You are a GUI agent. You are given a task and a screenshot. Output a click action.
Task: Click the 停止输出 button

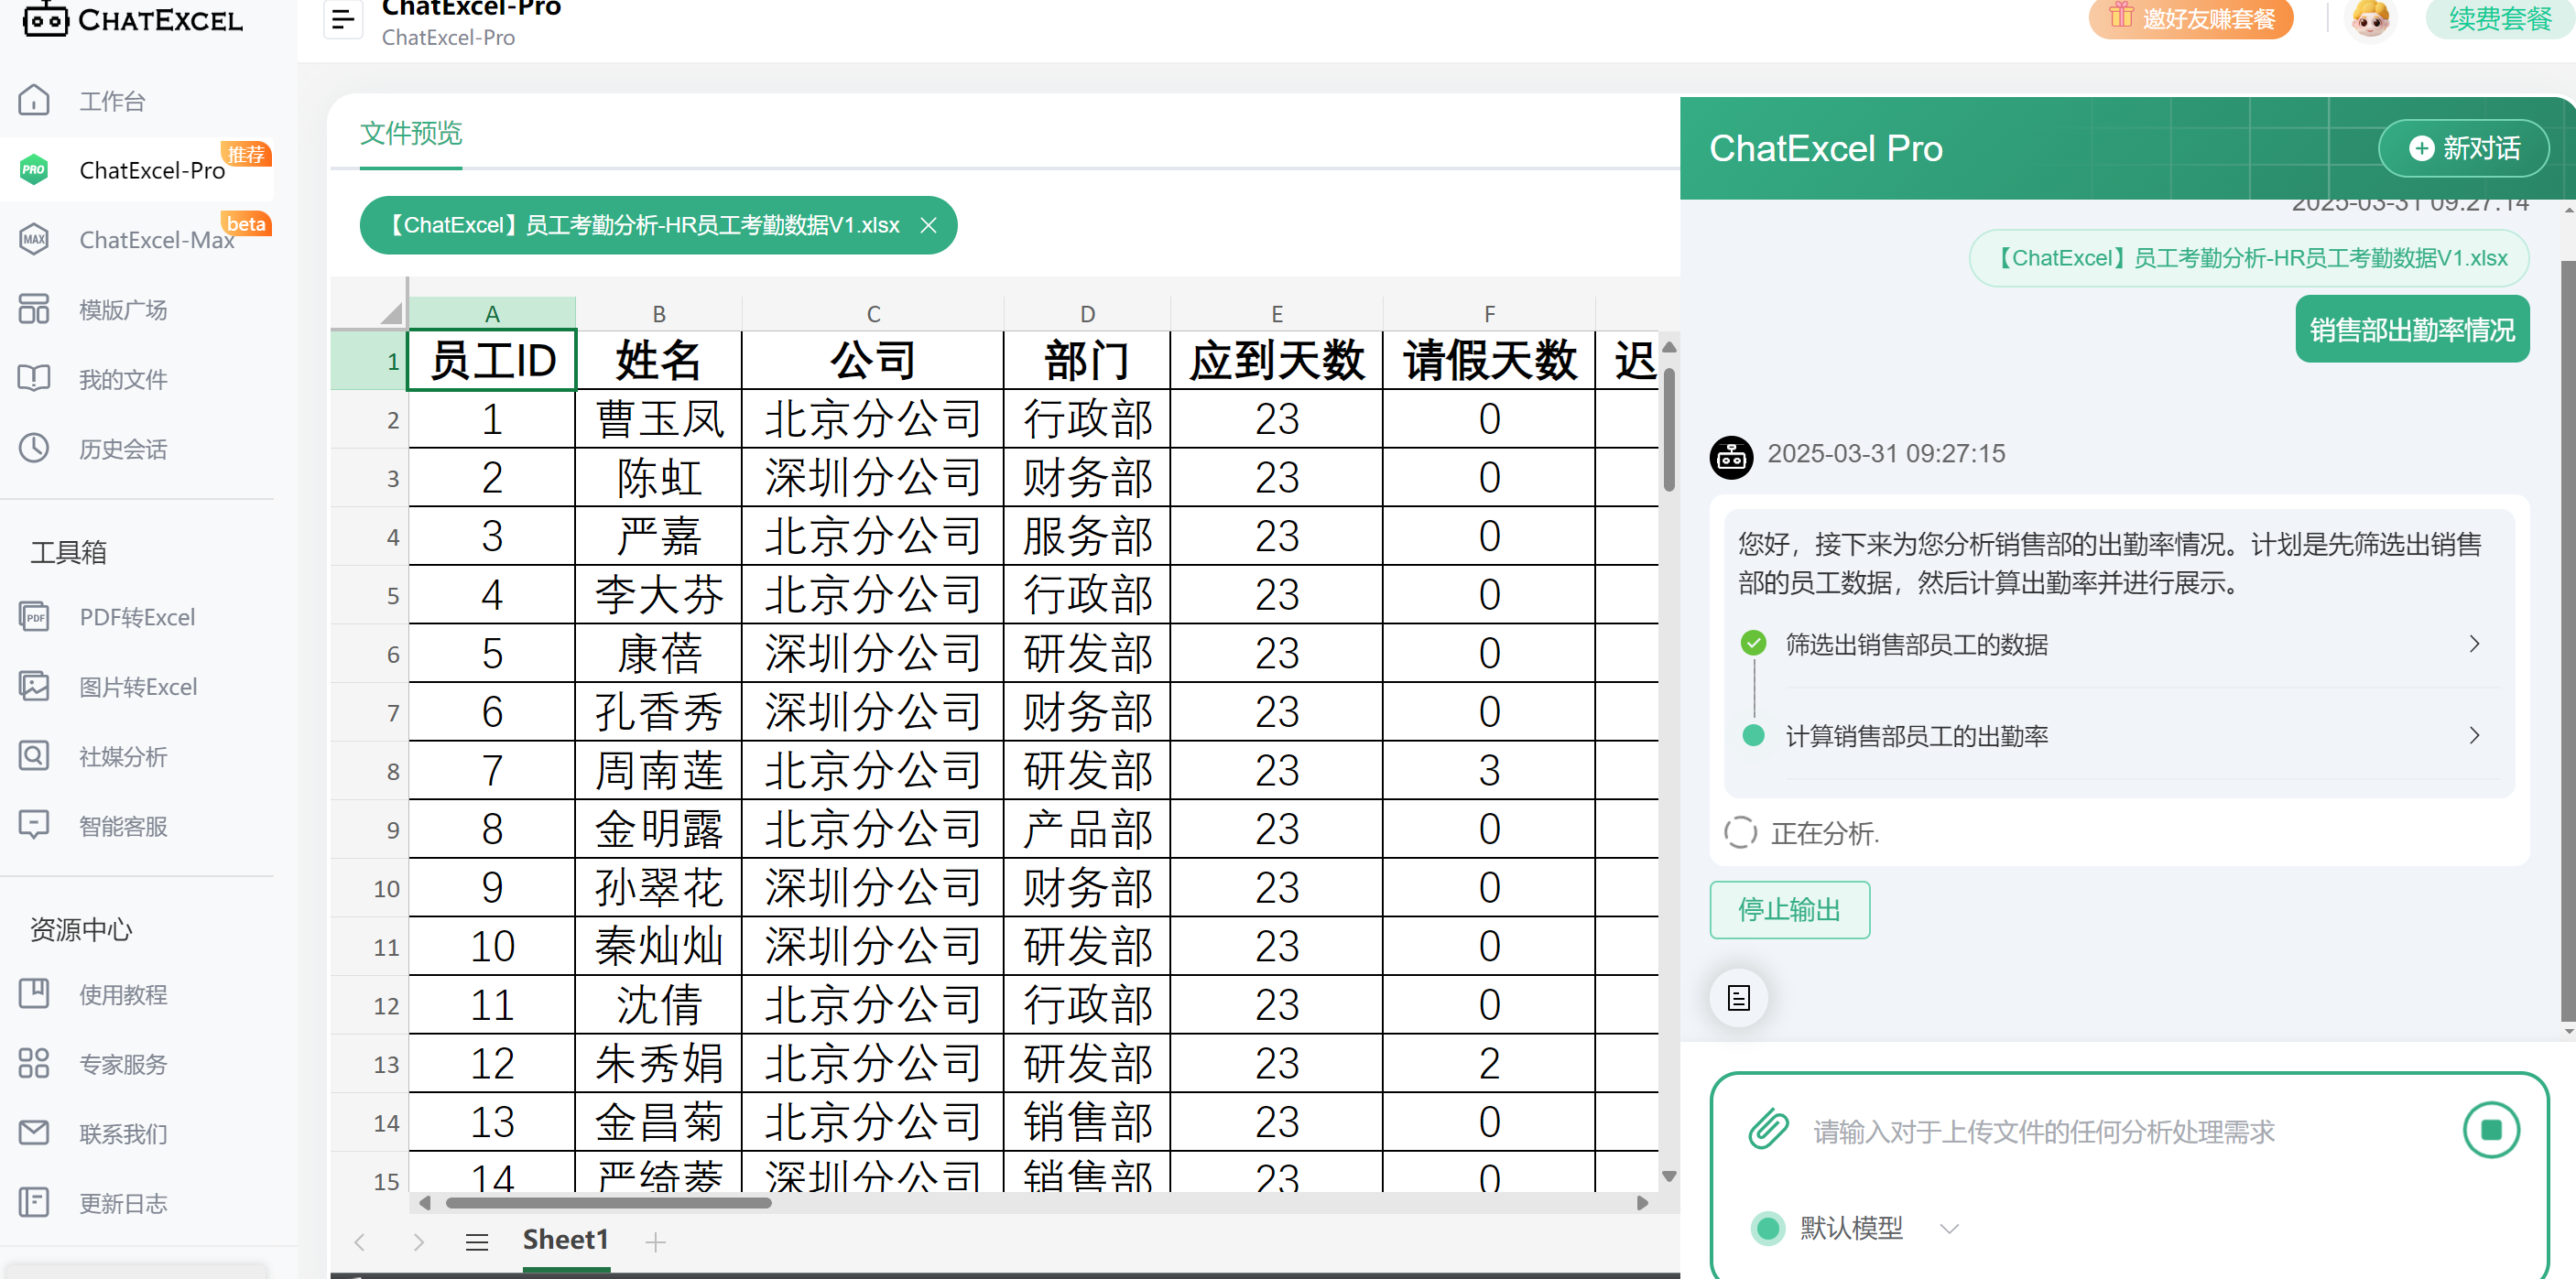coord(1789,910)
